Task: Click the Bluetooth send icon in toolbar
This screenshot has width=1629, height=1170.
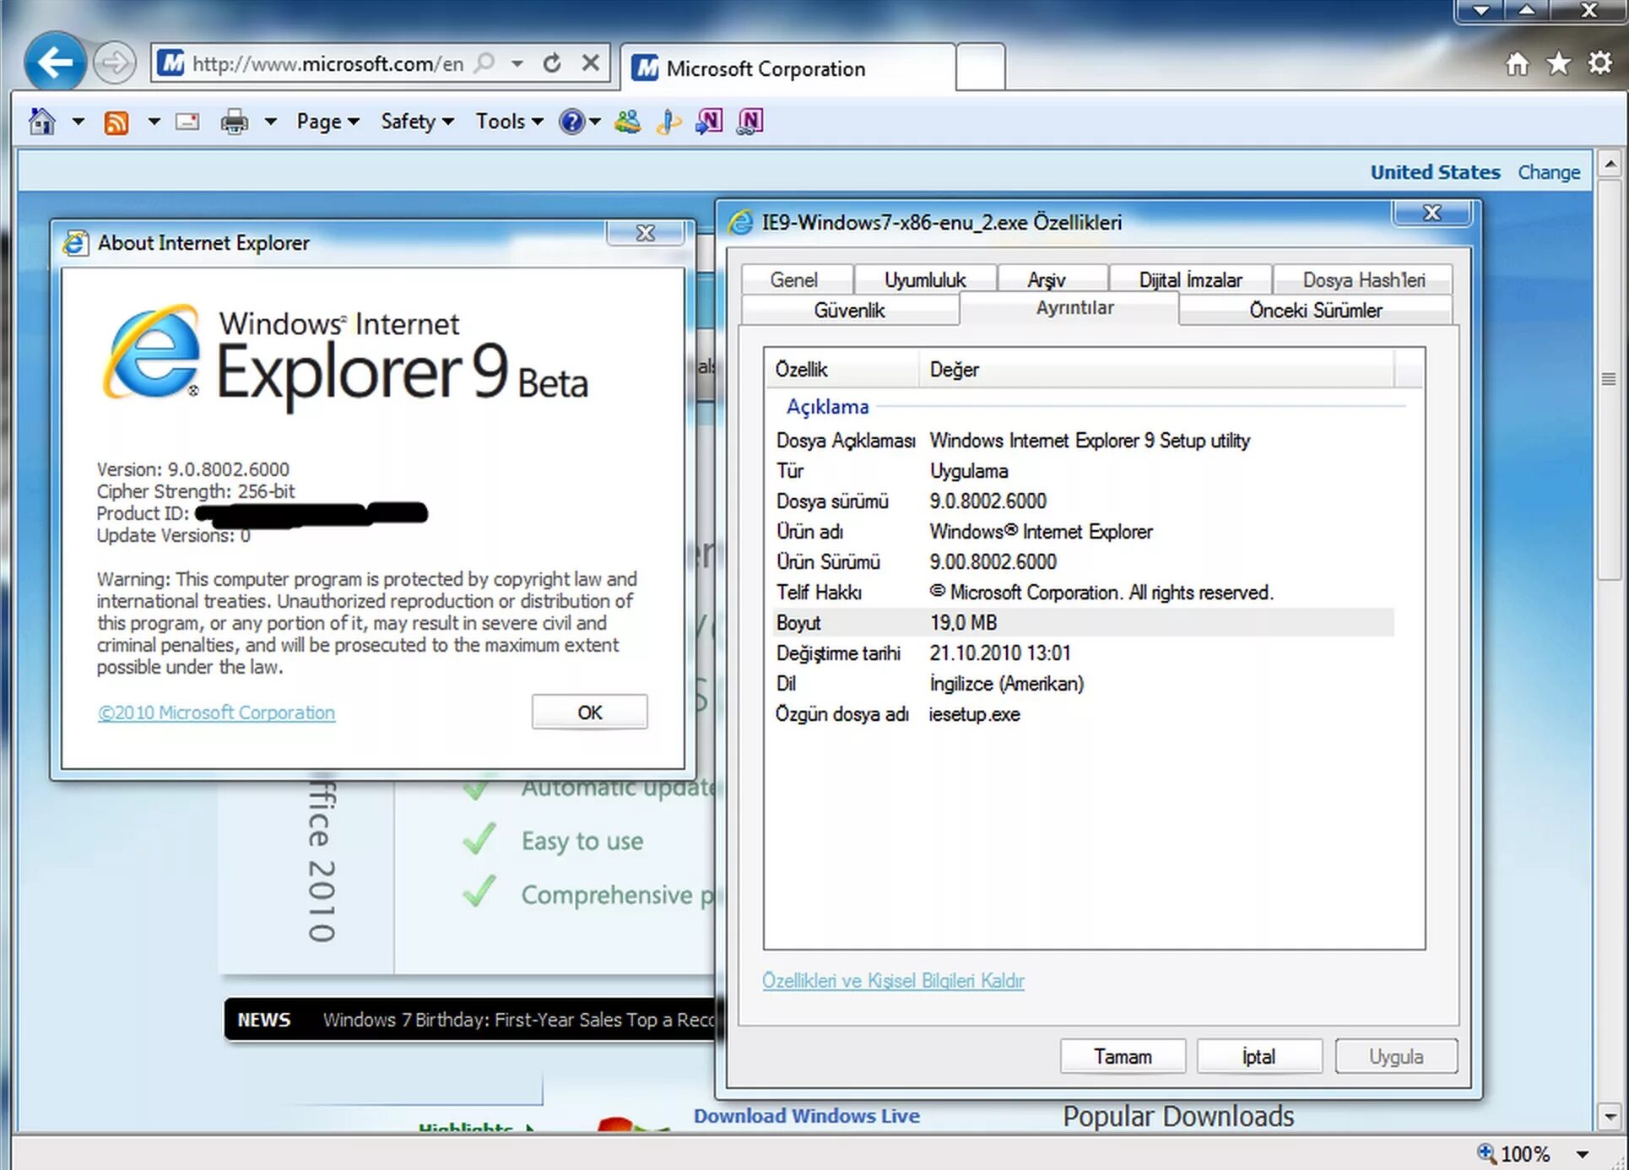Action: (668, 122)
